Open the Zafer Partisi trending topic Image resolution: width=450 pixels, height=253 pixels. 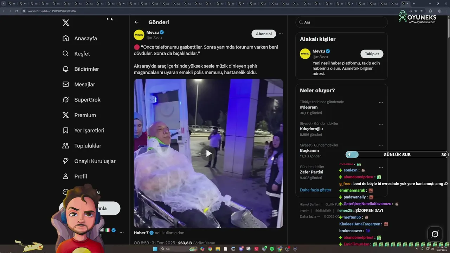click(311, 172)
